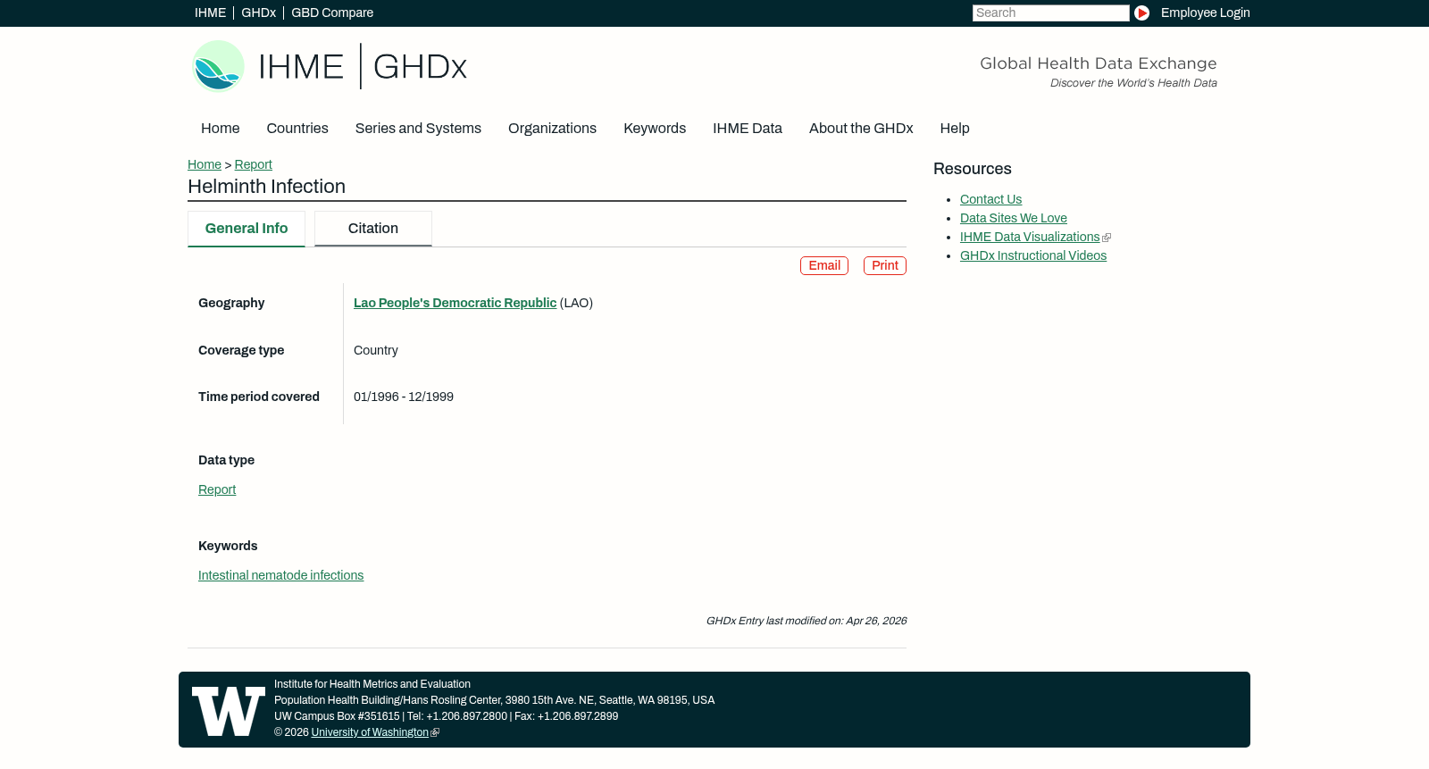The height and width of the screenshot is (769, 1429).
Task: Click the University of Washington W logo
Action: (229, 711)
